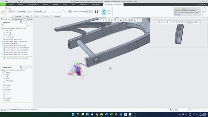Image resolution: width=208 pixels, height=117 pixels.
Task: Click the component placement icon at ribbon left
Action: coord(3,12)
